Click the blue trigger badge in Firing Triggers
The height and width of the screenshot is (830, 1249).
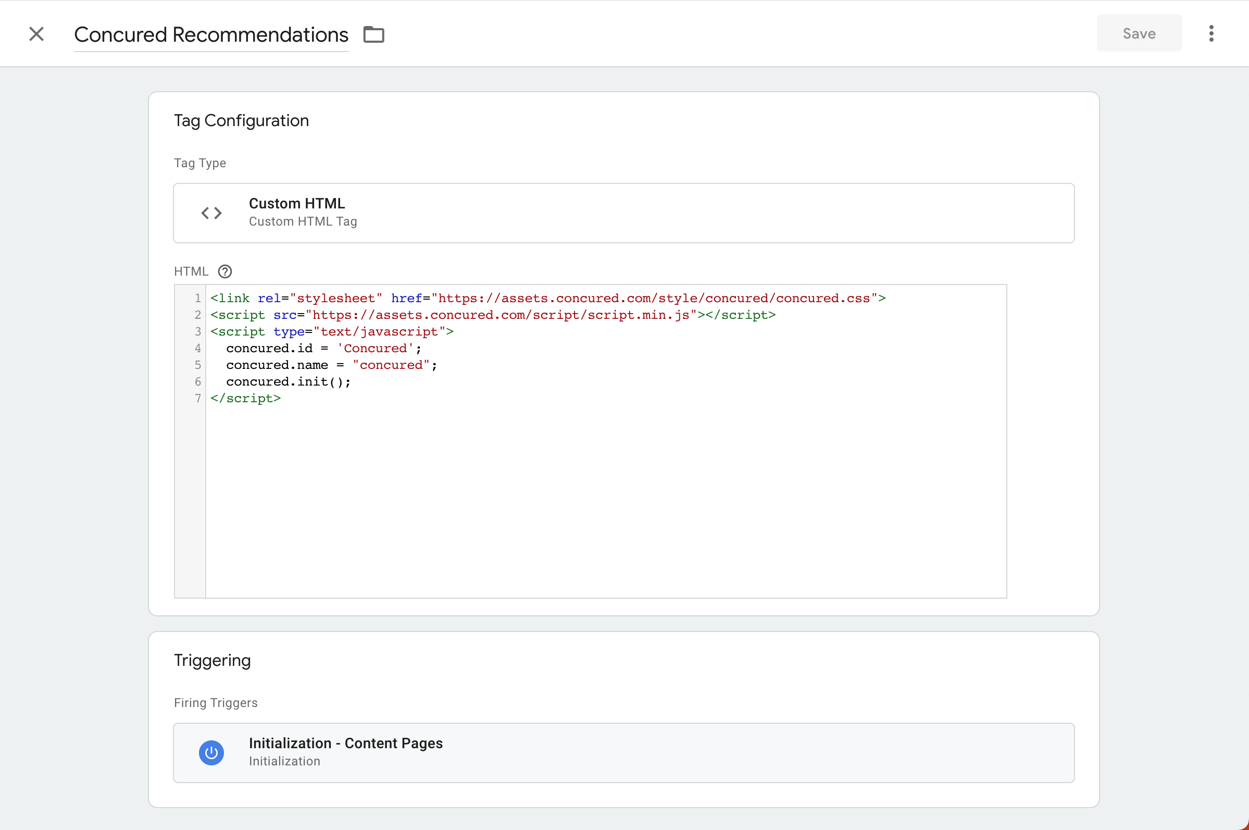pyautogui.click(x=211, y=753)
